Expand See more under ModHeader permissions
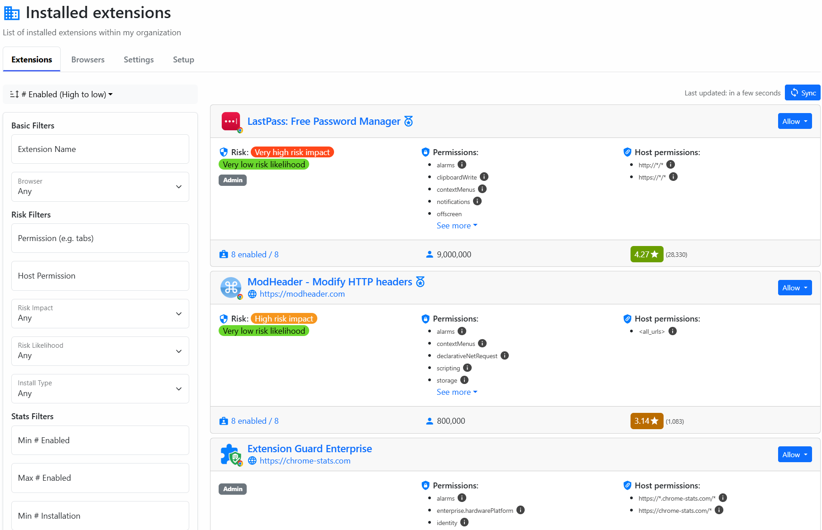This screenshot has height=530, width=822. pyautogui.click(x=457, y=392)
